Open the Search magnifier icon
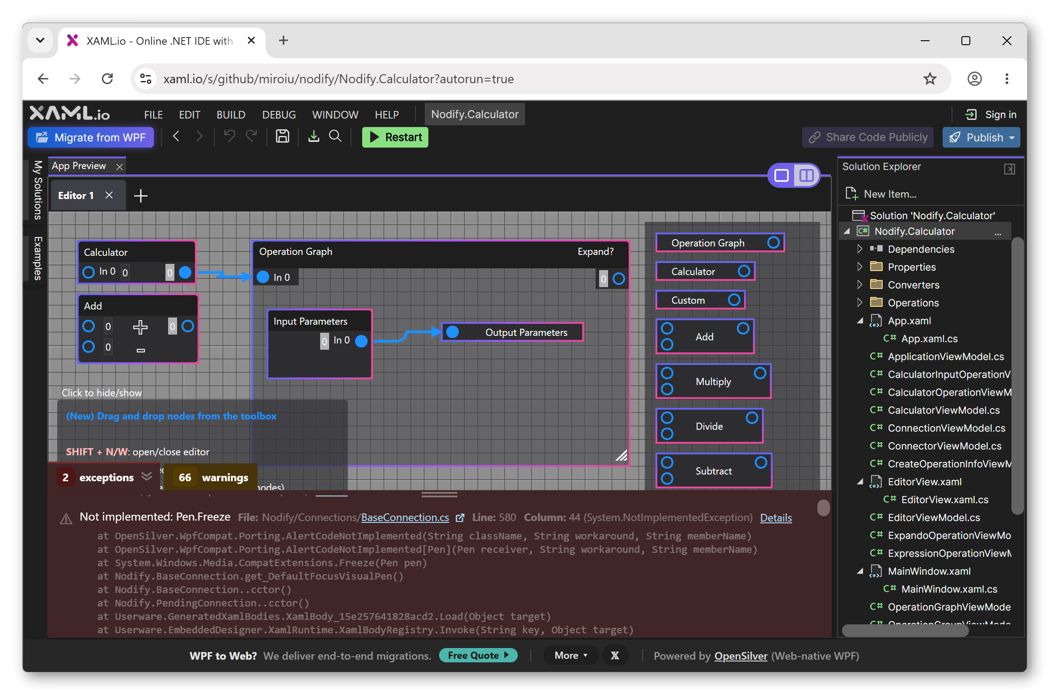1049x695 pixels. pos(335,136)
